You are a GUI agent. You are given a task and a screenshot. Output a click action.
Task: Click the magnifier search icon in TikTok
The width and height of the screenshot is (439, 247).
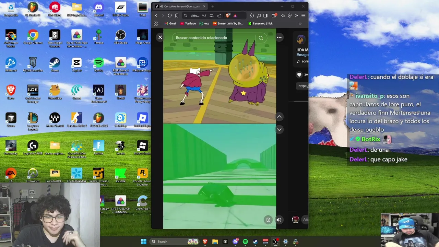tap(261, 38)
